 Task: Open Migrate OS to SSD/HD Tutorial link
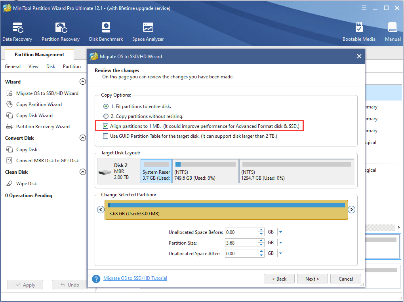pos(135,278)
